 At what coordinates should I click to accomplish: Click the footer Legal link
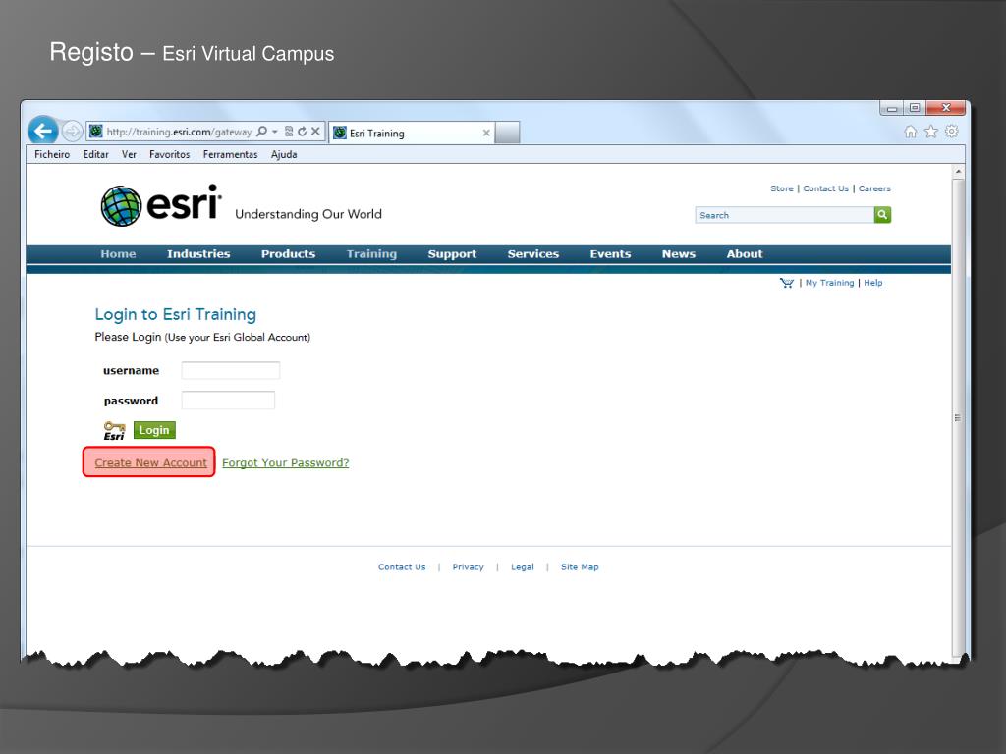[523, 567]
